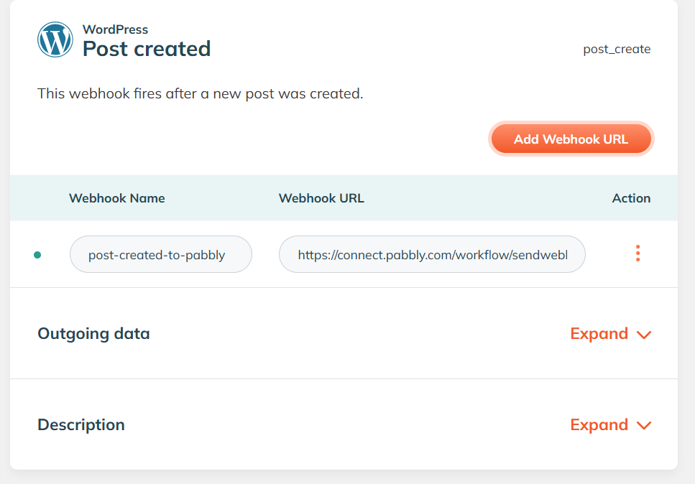Screen dimensions: 695x484
Task: Click the Post created heading
Action: coord(147,49)
